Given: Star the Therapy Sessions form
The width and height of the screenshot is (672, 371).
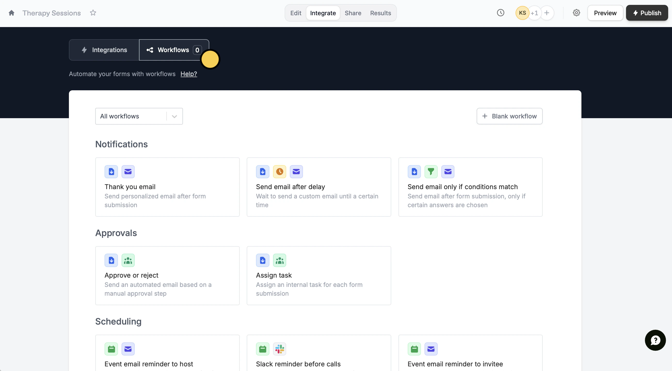Looking at the screenshot, I should click(x=93, y=13).
